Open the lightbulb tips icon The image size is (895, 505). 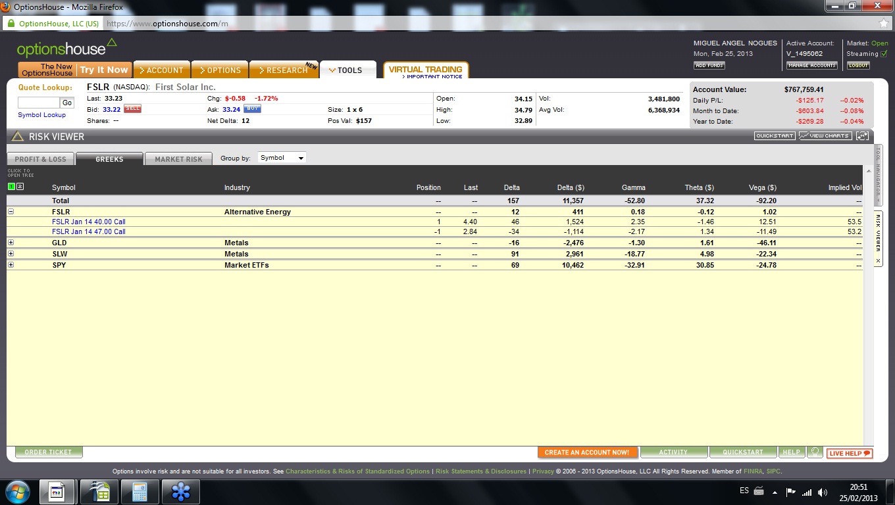[815, 452]
